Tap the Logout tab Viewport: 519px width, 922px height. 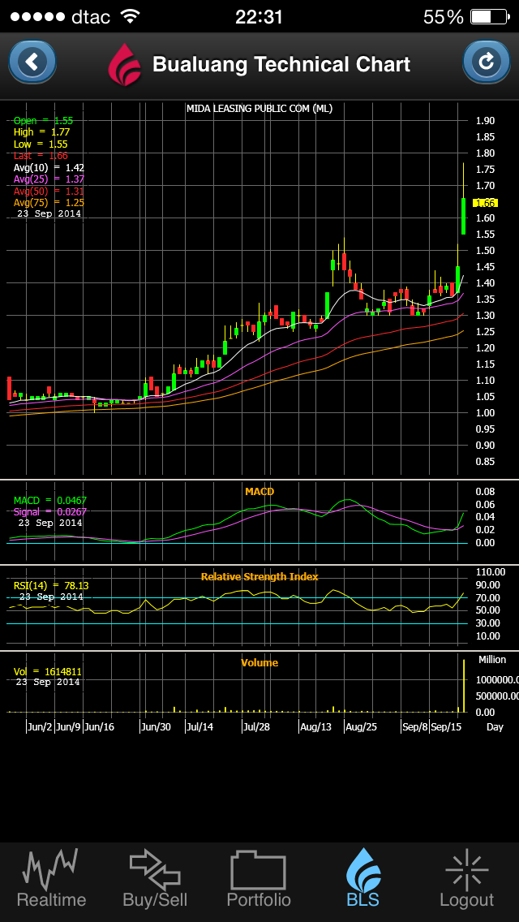coord(466,878)
